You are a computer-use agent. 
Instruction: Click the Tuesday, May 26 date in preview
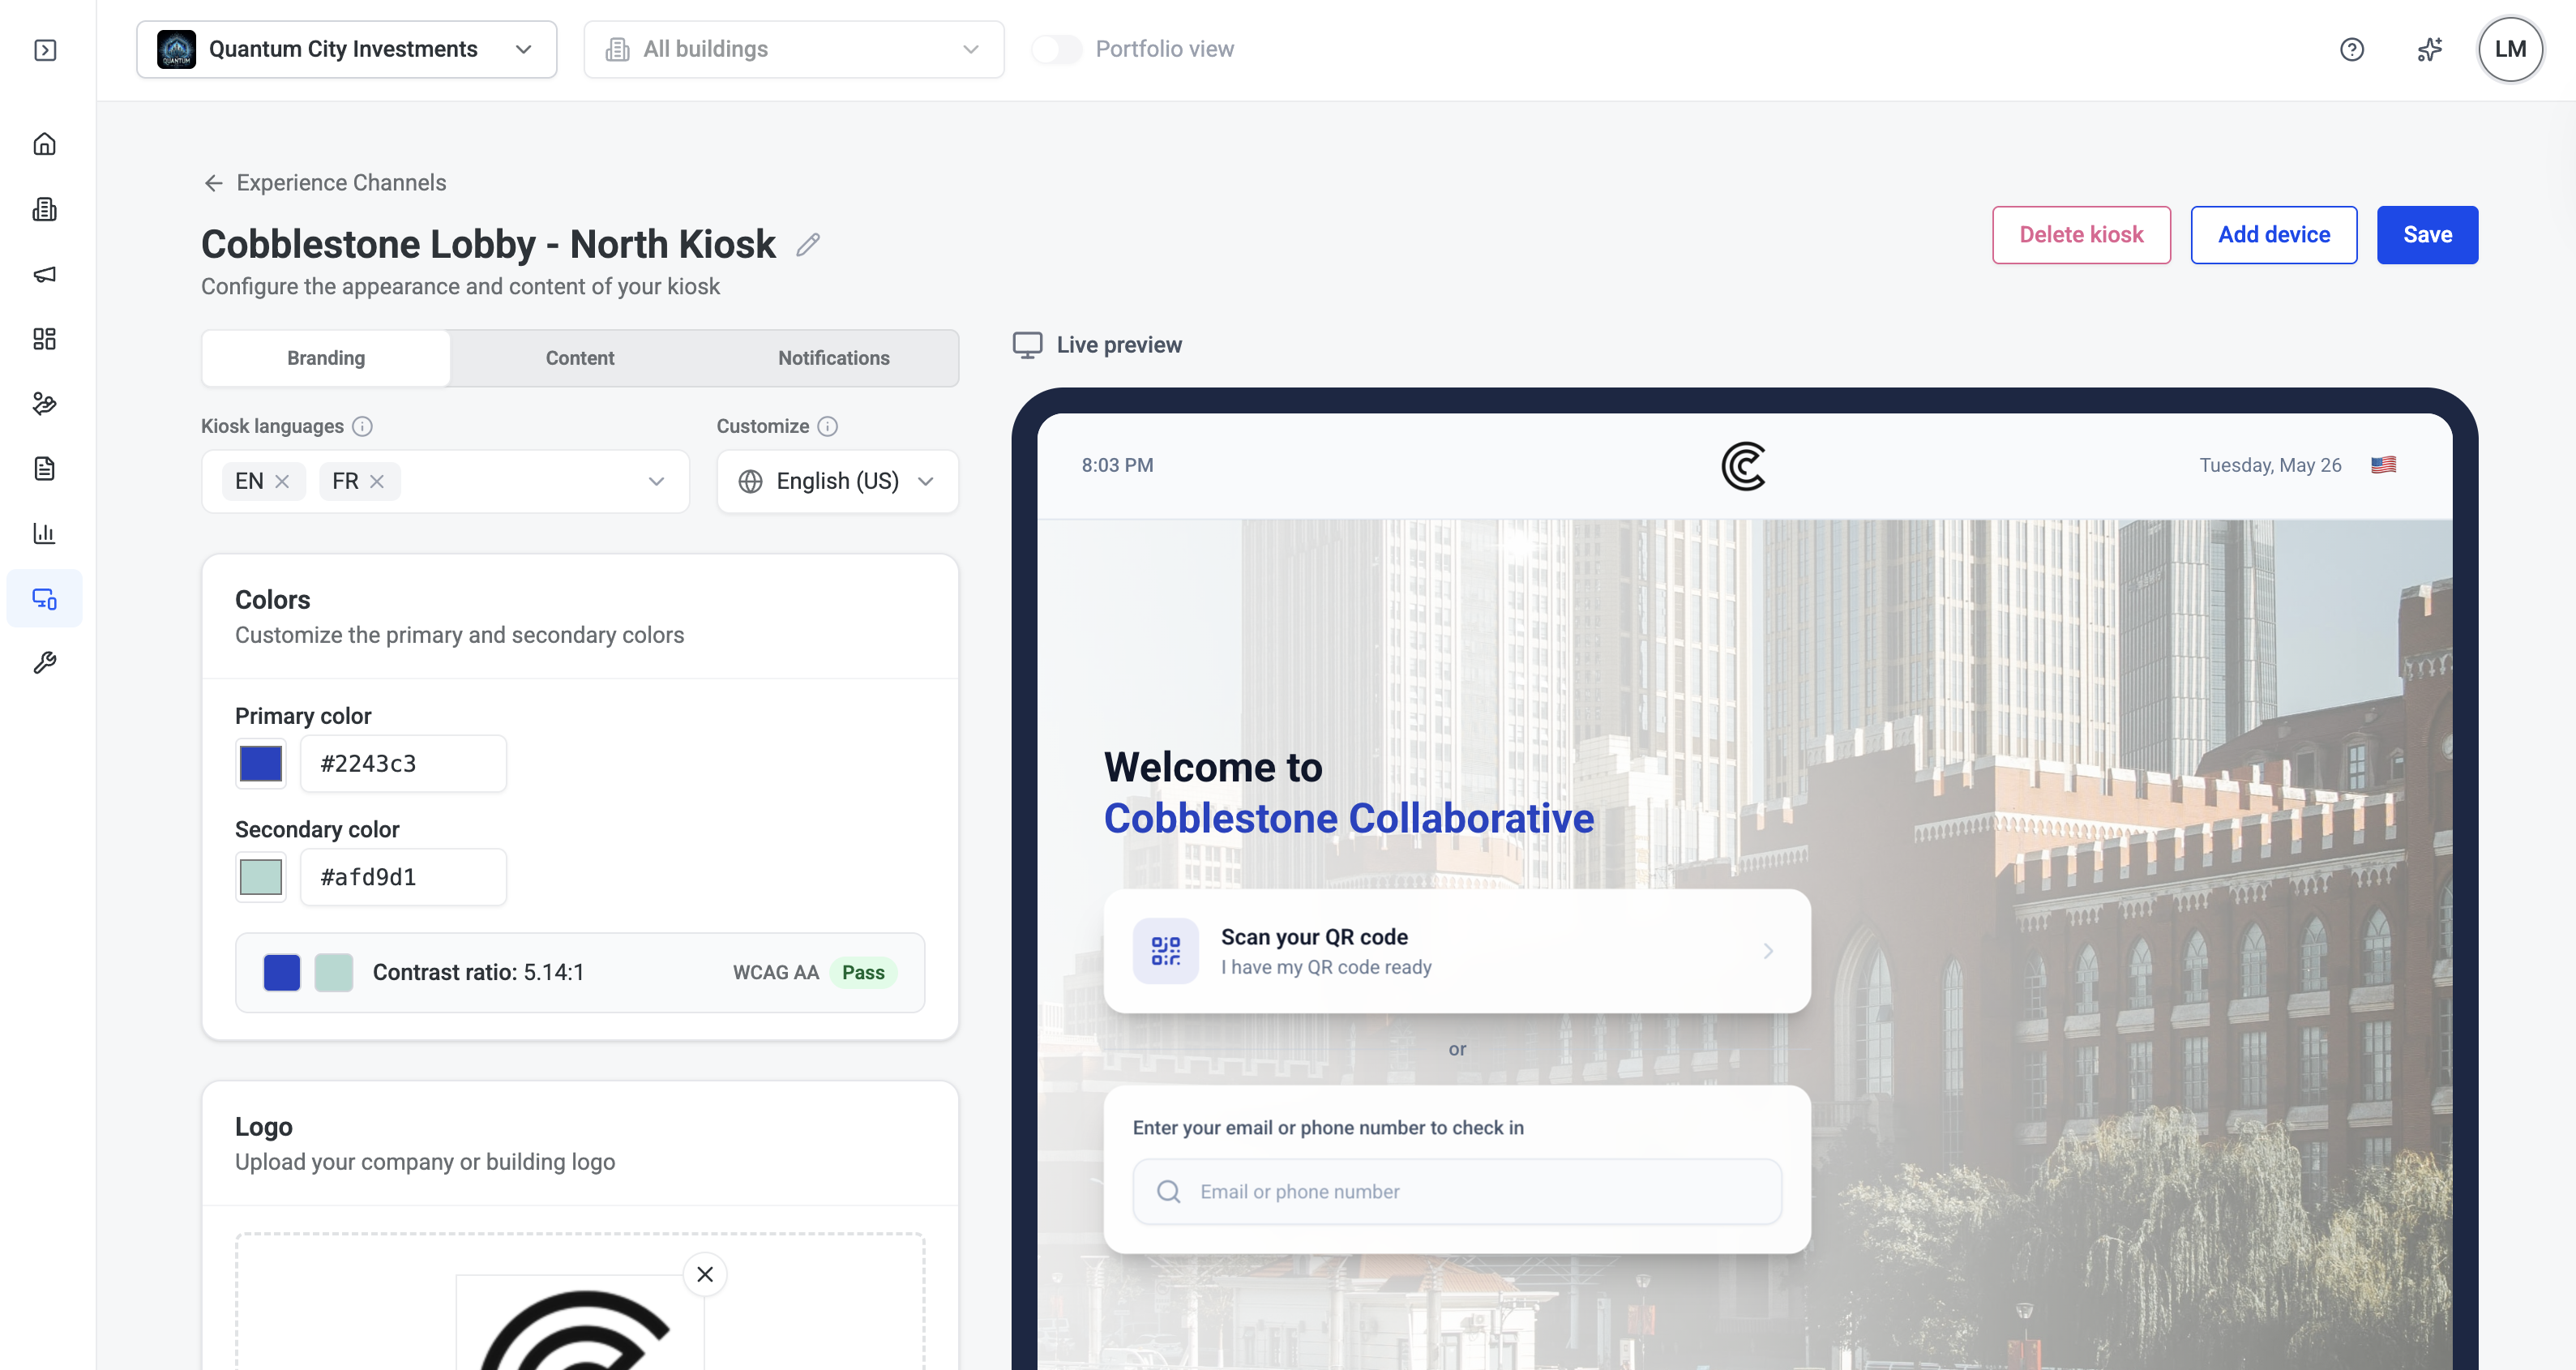pos(2270,465)
